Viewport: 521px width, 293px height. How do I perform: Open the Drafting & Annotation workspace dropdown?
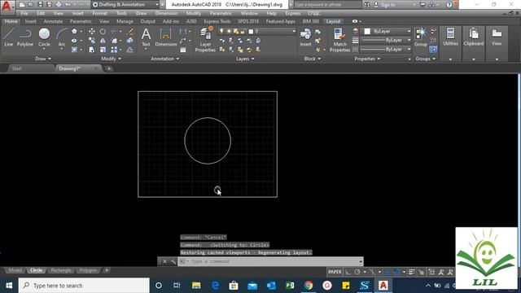(x=125, y=5)
